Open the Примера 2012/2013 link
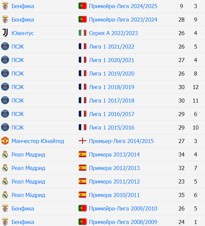The height and width of the screenshot is (226, 205). pos(114,168)
